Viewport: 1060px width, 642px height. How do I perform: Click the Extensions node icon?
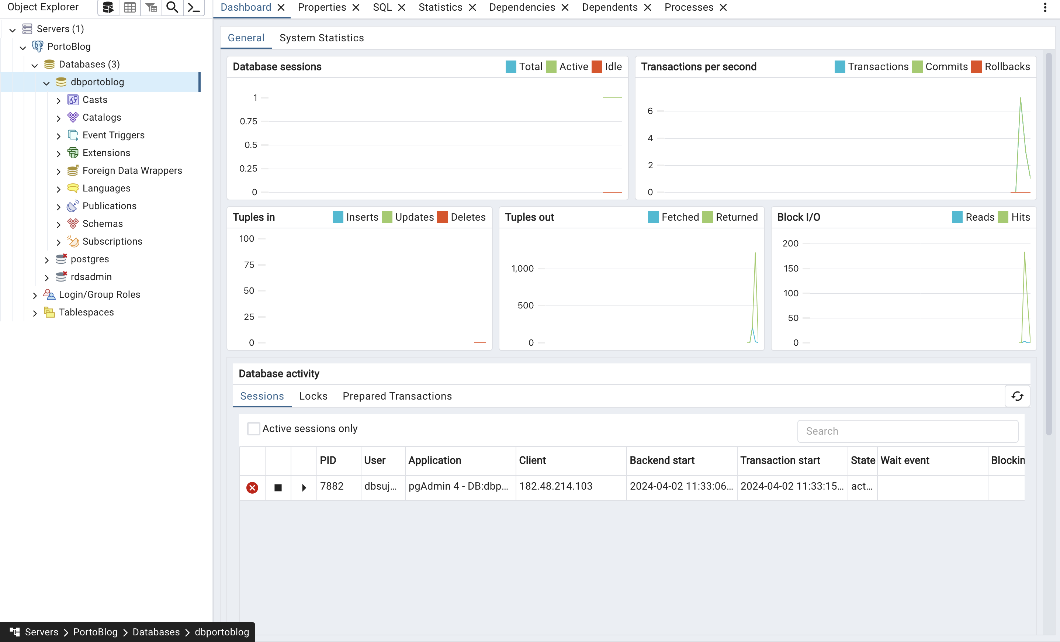tap(73, 153)
